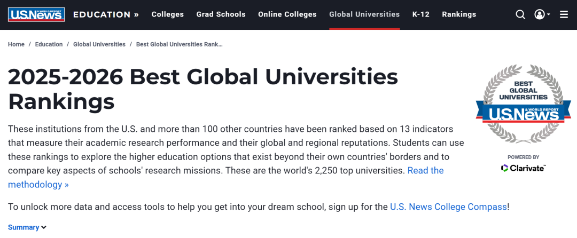Click the Education breadcrumb link
Viewport: 577px width, 238px height.
tap(49, 44)
